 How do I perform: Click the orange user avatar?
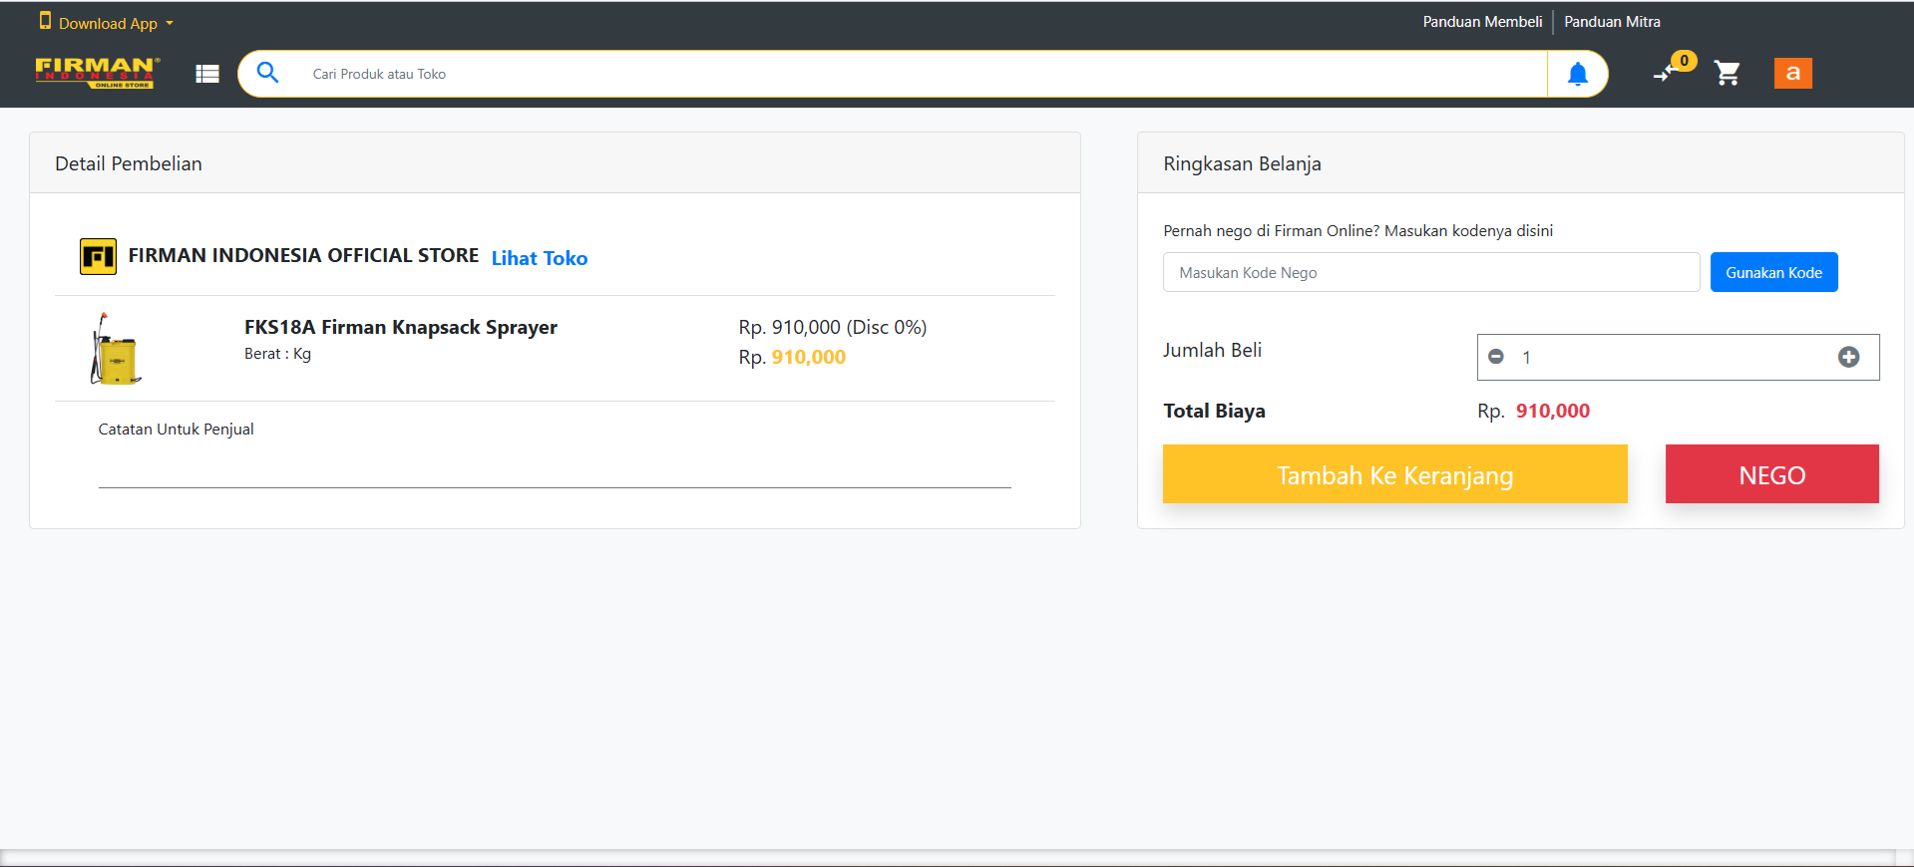tap(1792, 73)
